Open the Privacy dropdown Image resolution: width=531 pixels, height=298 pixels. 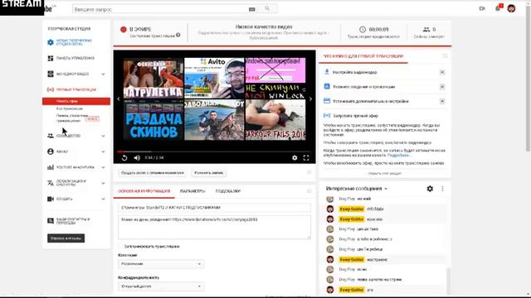tap(161, 286)
